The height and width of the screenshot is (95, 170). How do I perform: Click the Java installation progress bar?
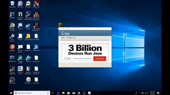pyautogui.click(x=85, y=40)
